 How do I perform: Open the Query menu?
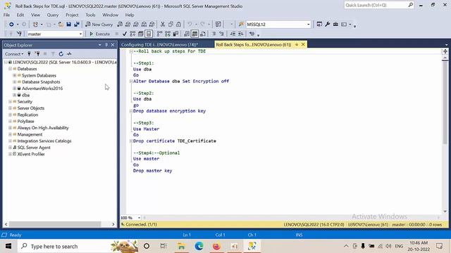click(x=53, y=15)
